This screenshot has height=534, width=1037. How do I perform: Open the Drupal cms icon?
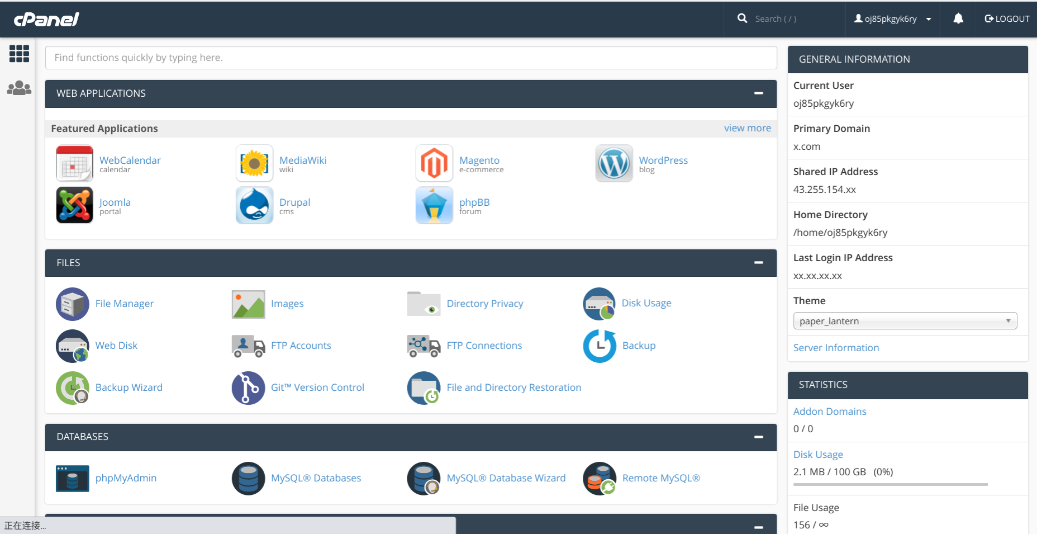(254, 205)
